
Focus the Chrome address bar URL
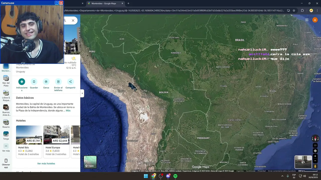174,10
